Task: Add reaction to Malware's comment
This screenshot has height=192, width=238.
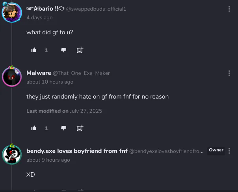Action: (80, 128)
